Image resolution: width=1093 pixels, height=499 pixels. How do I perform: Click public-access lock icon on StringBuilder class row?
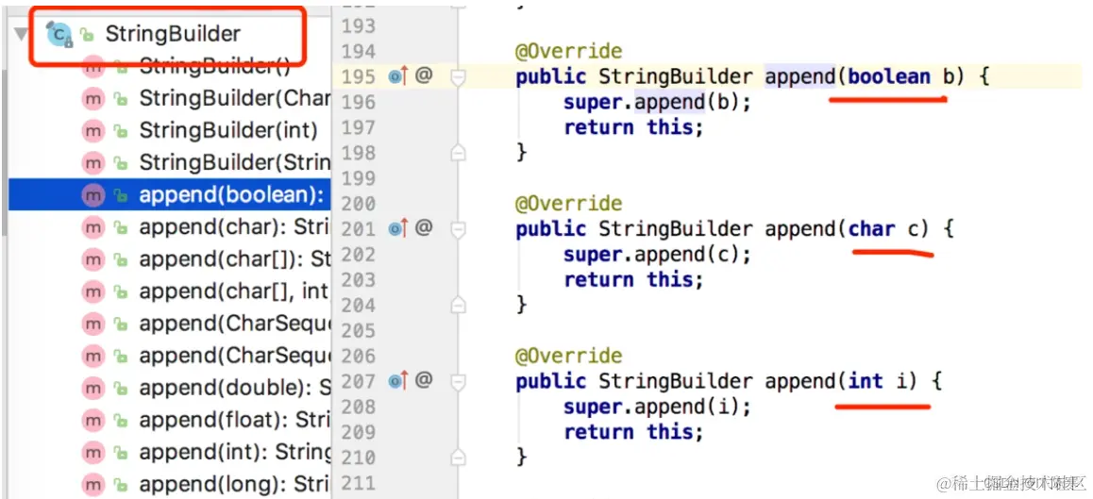(87, 34)
